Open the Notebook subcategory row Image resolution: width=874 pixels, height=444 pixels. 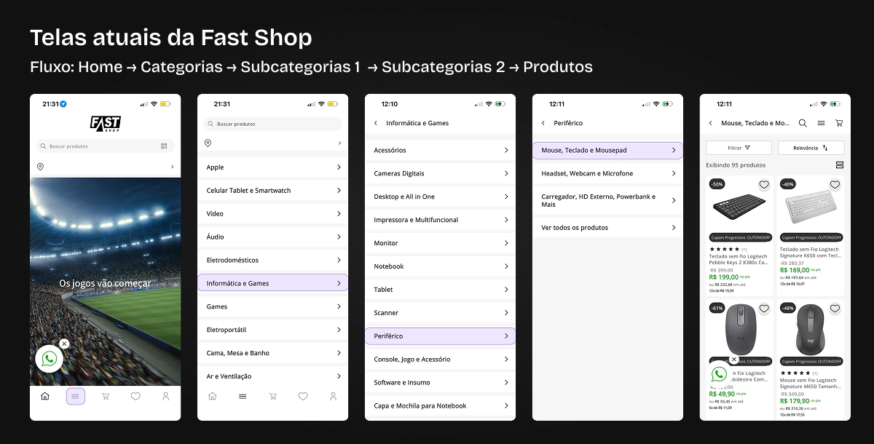[x=440, y=266]
